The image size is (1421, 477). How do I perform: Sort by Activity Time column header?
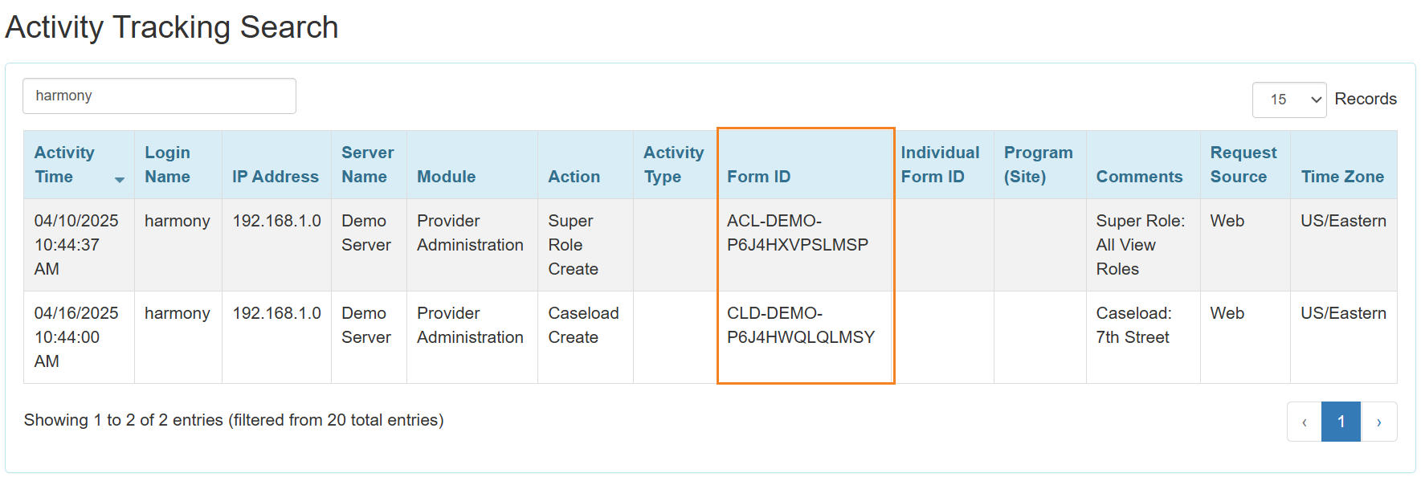pos(79,165)
